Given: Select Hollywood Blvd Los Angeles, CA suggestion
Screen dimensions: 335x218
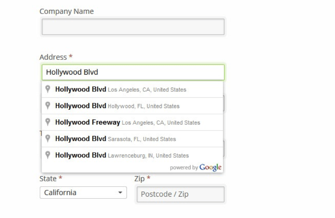Looking at the screenshot, I should [x=132, y=89].
